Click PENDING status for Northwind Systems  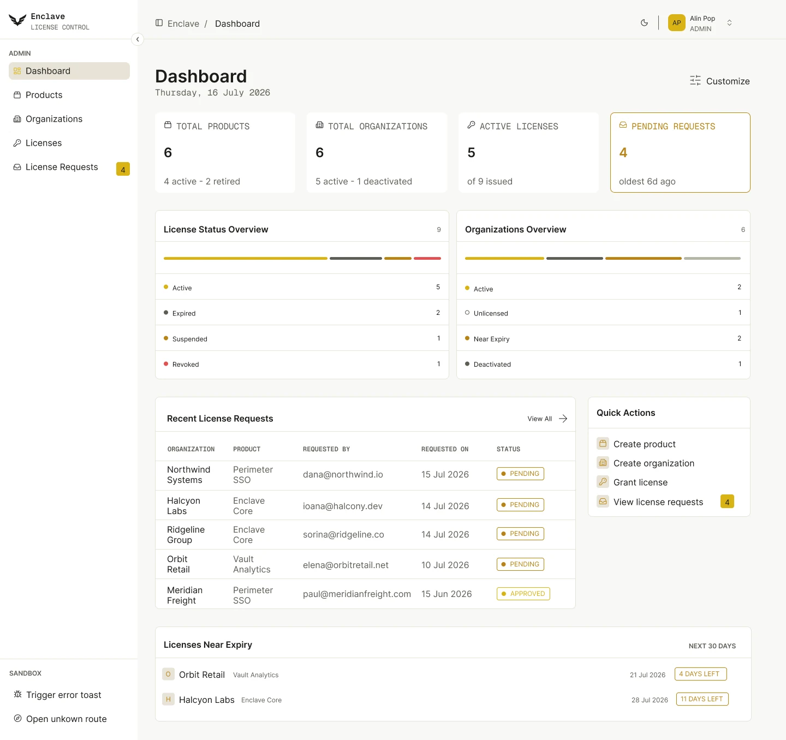point(520,474)
